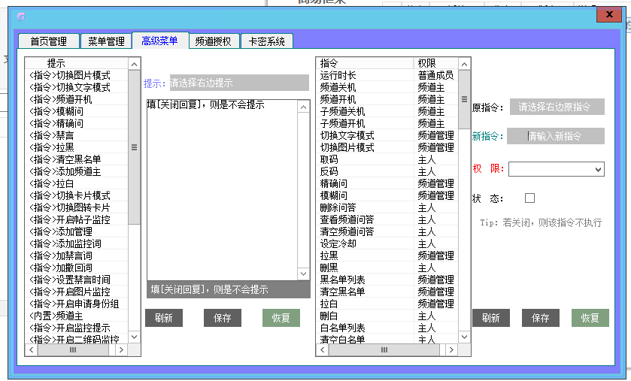Screen dimensions: 631x381
Task: Select 反码 command row
Action: click(x=387, y=171)
